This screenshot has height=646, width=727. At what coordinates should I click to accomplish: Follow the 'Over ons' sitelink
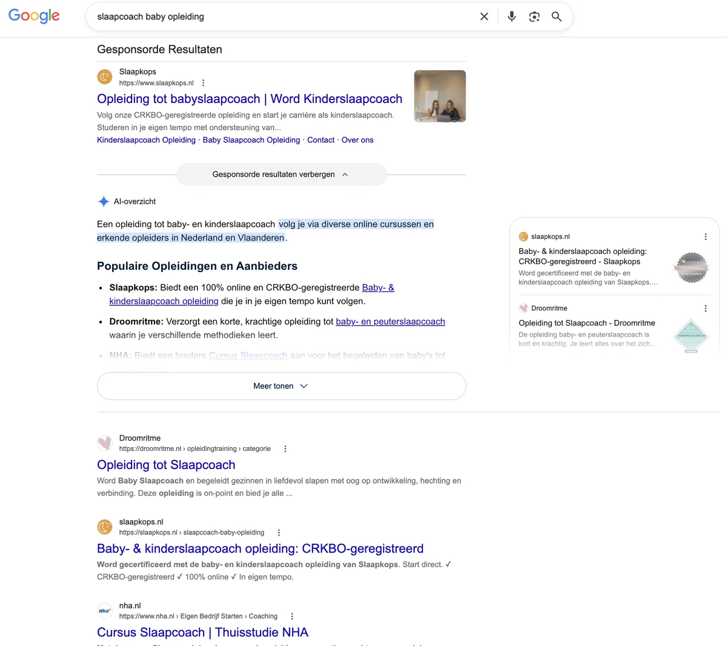point(357,140)
